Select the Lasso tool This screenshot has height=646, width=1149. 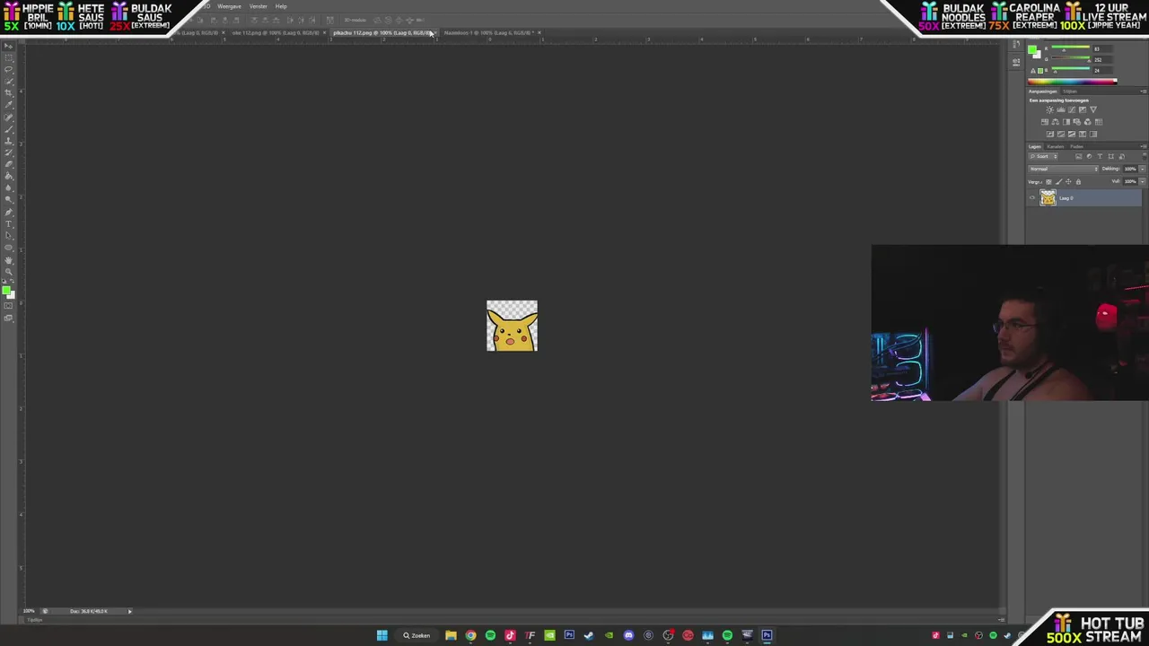click(9, 69)
